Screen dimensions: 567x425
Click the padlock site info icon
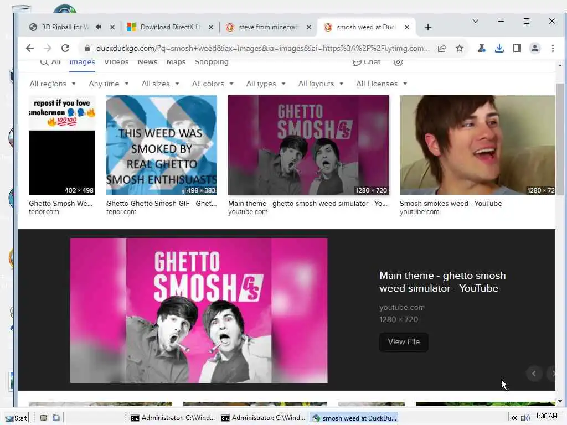(87, 48)
